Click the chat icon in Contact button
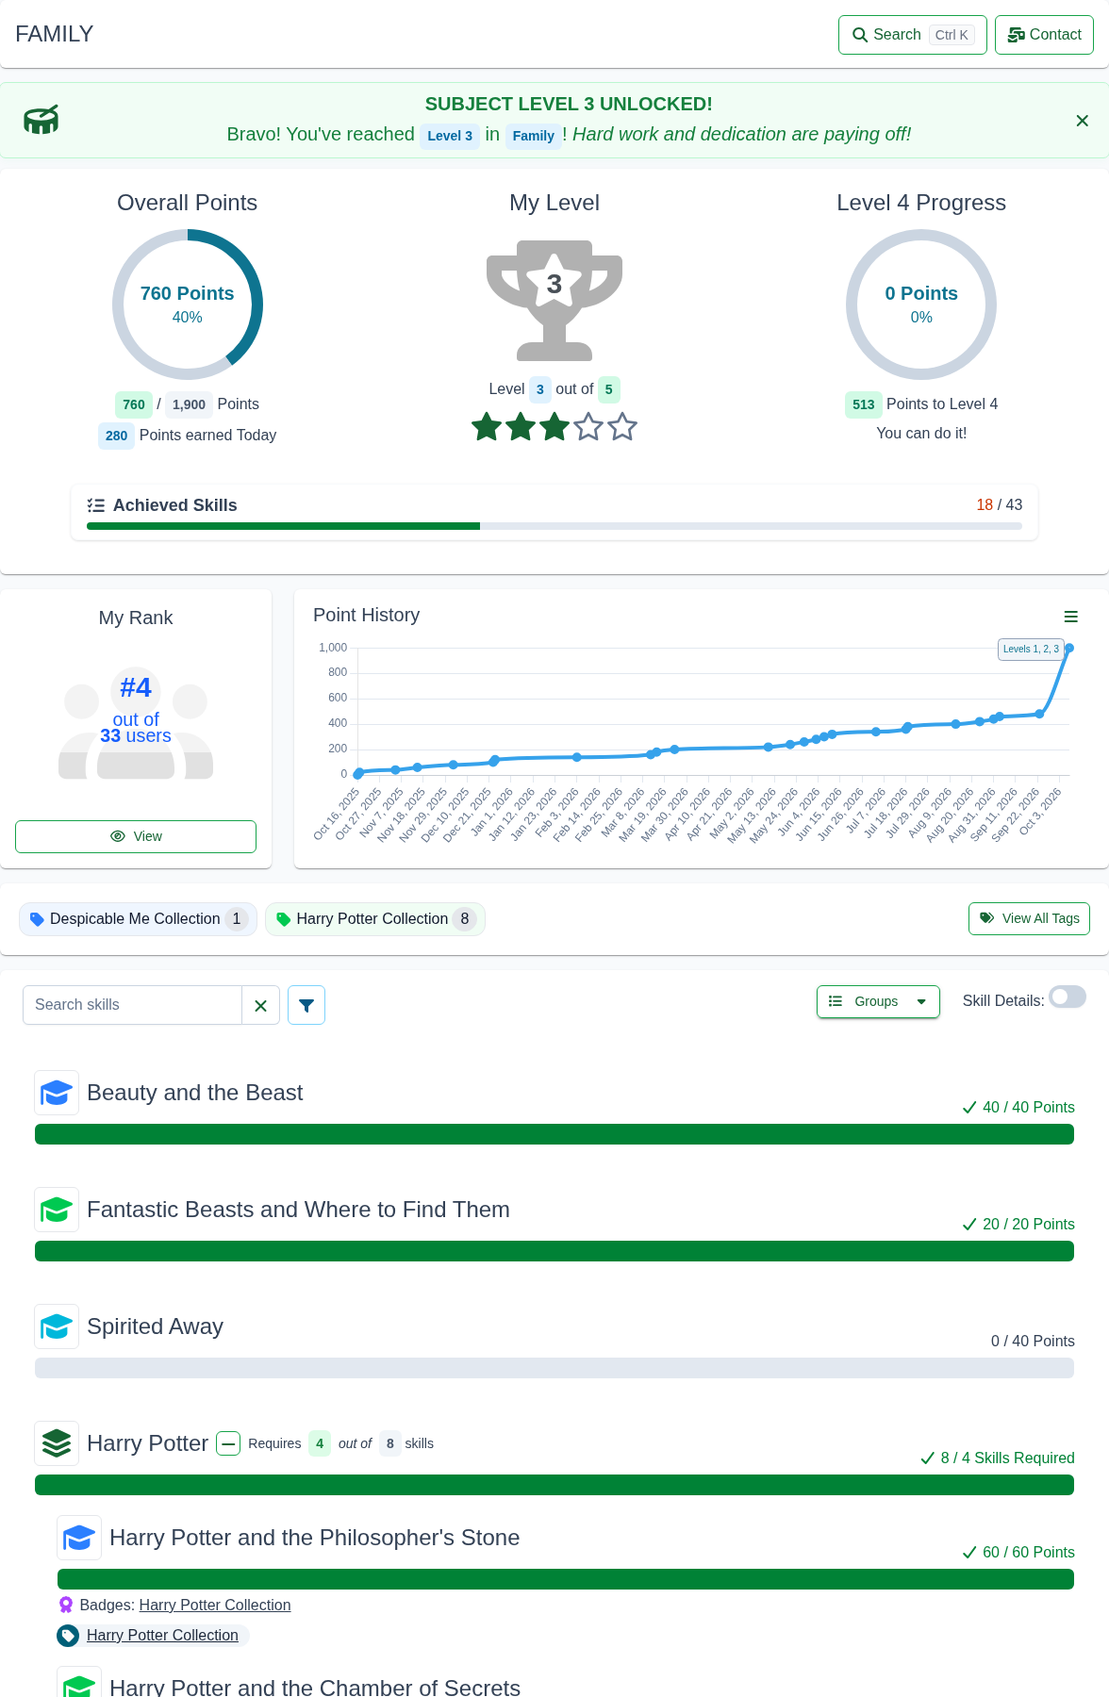This screenshot has width=1109, height=1697. click(x=1016, y=35)
